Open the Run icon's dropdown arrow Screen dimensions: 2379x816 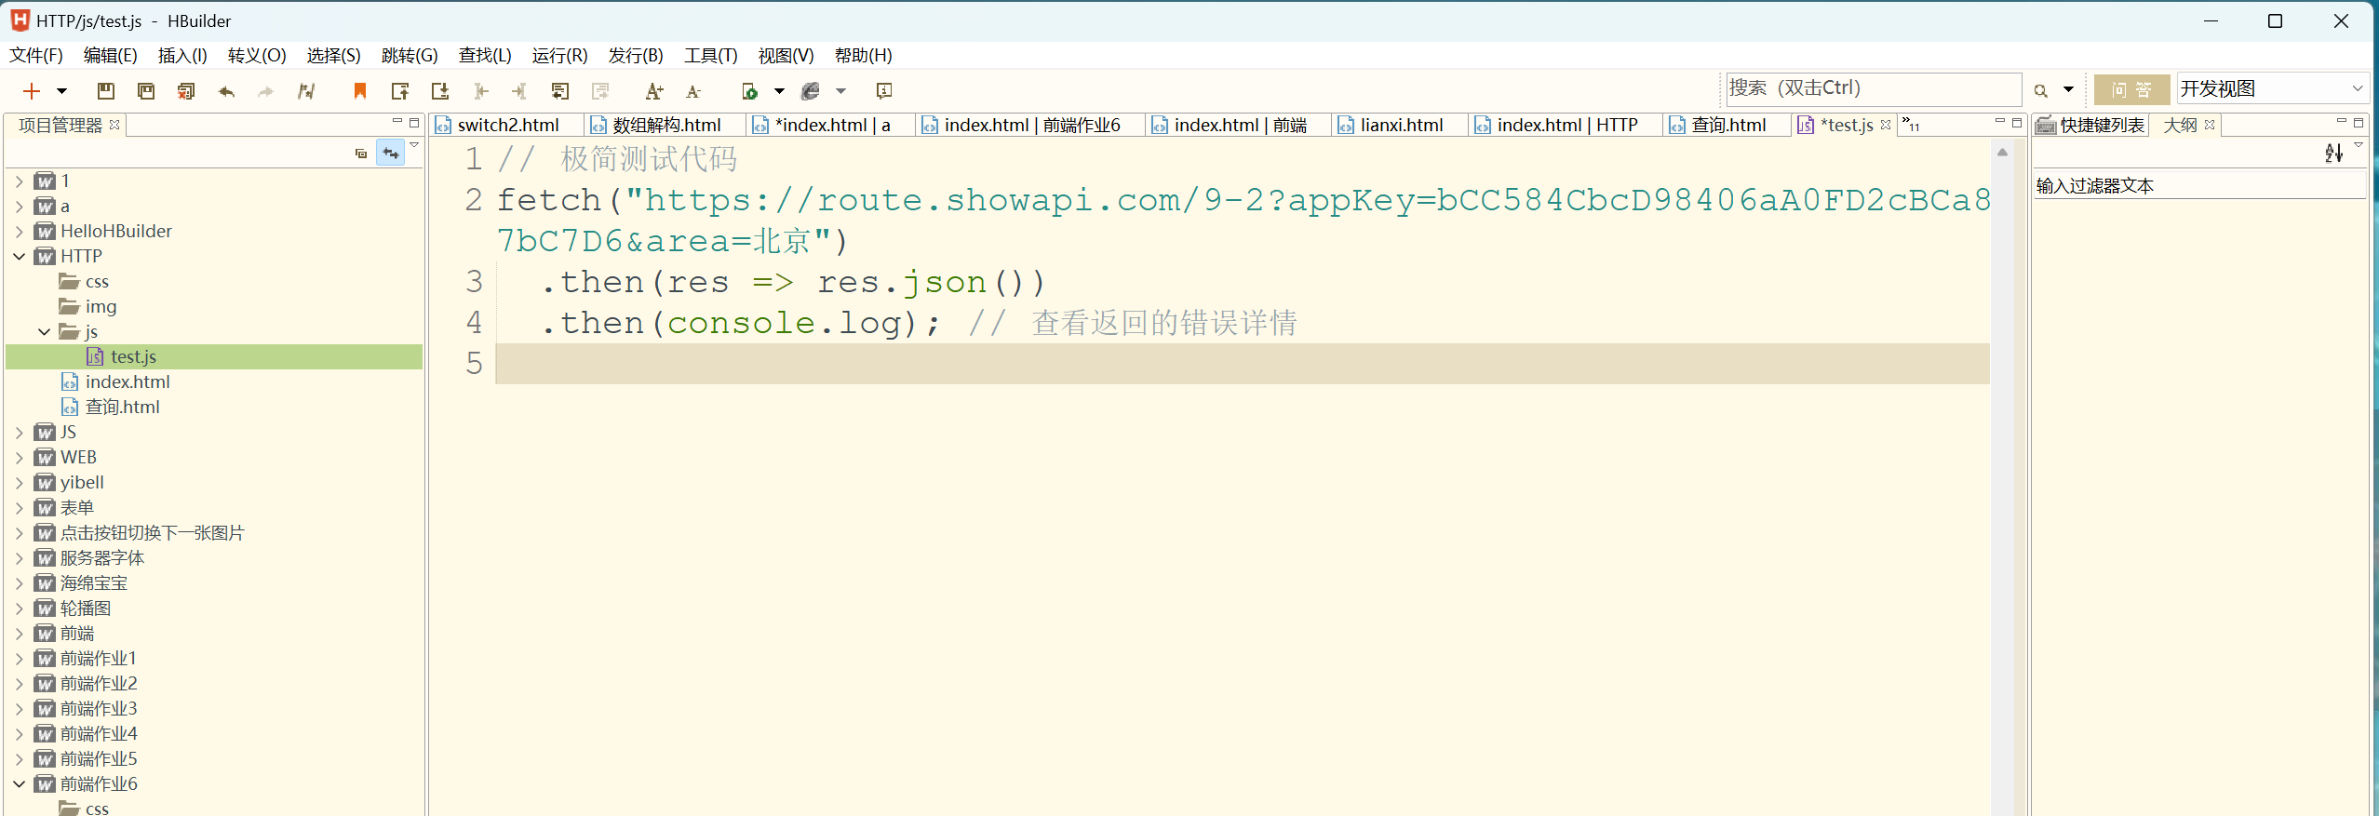(780, 91)
